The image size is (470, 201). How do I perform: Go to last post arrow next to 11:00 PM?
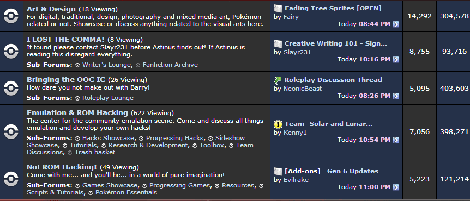pyautogui.click(x=396, y=187)
